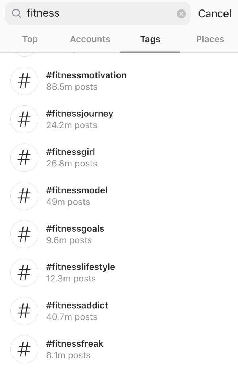The height and width of the screenshot is (371, 238).
Task: Tap the hash icon beside #fitnessgirl
Action: tap(24, 157)
